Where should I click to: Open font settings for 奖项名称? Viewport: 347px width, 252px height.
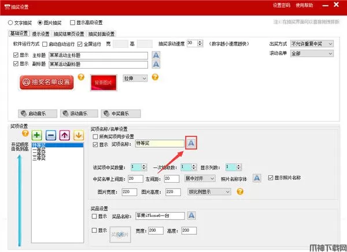tap(192, 143)
